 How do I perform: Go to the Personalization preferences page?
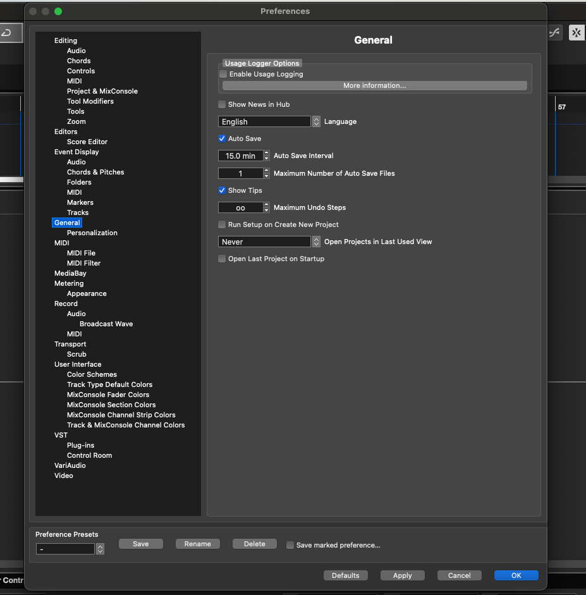coord(92,233)
